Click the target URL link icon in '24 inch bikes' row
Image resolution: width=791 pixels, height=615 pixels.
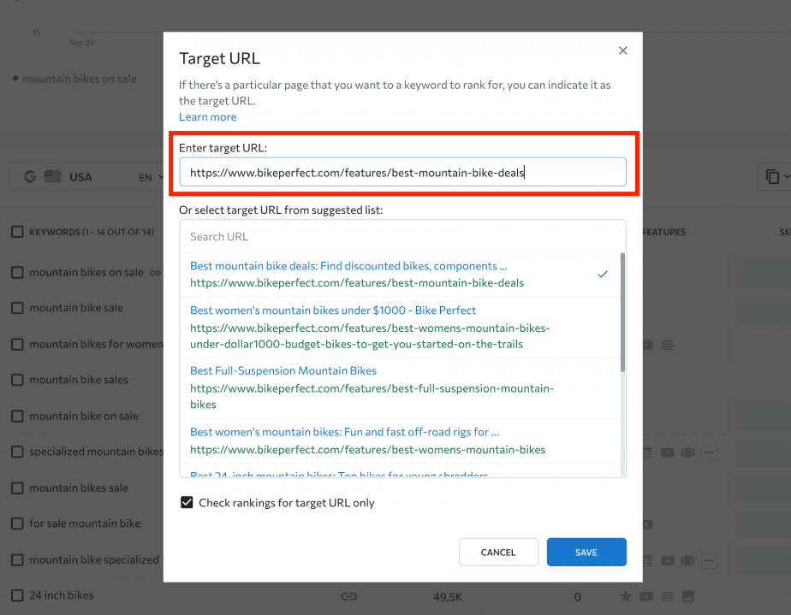(349, 597)
